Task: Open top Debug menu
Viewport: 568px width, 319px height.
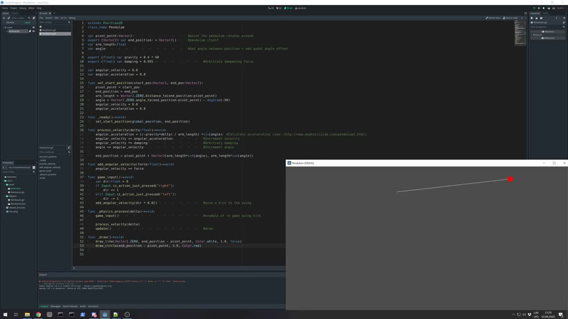Action: point(23,8)
